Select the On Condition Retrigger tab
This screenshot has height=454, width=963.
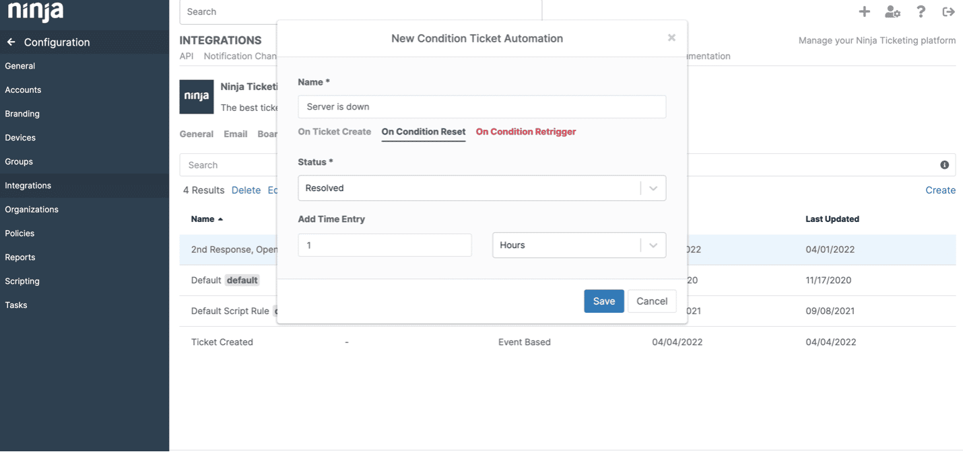(525, 132)
